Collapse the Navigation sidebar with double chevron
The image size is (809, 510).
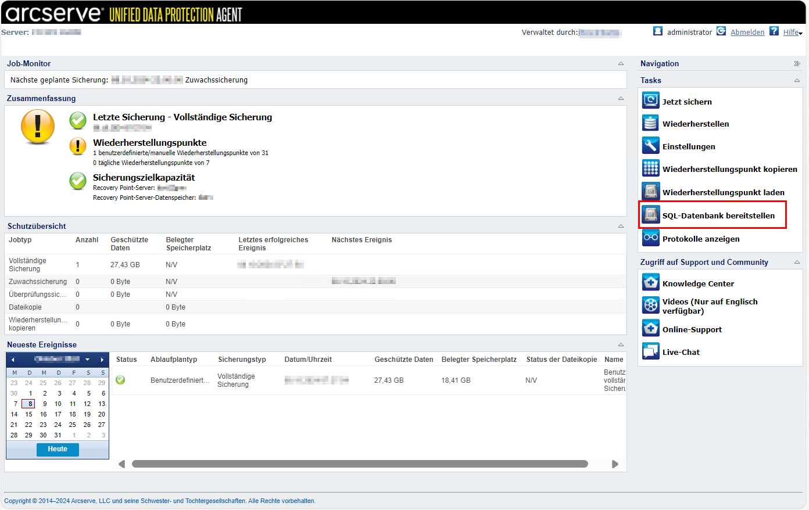click(x=797, y=64)
